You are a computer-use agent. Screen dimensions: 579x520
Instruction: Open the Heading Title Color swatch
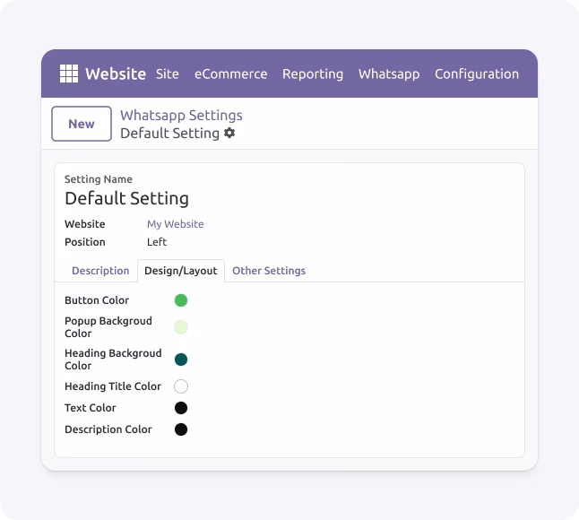tap(181, 386)
